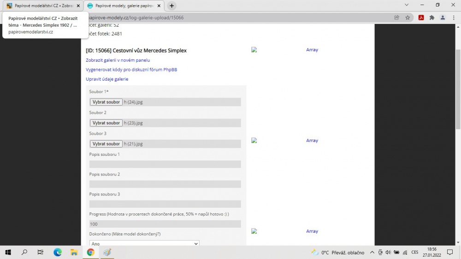Open the volume speaker tray icon
This screenshot has width=461, height=259.
(388, 252)
